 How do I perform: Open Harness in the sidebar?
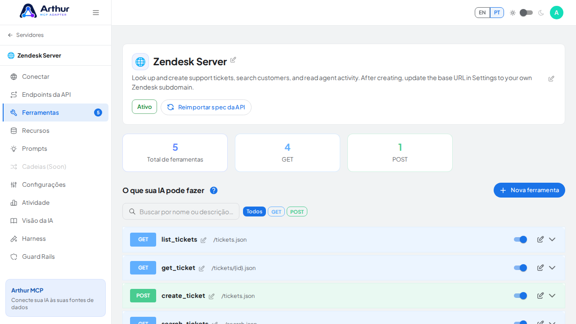point(56,238)
